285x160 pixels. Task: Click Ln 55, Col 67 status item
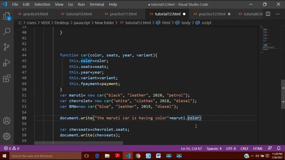coord(191,148)
